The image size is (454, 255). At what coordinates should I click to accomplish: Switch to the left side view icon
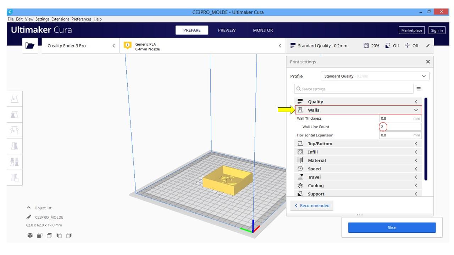click(59, 235)
